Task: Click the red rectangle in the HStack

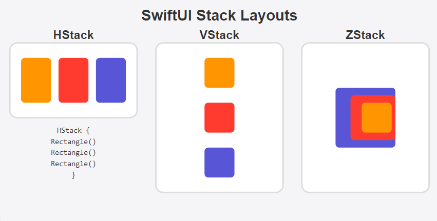Action: coord(73,80)
